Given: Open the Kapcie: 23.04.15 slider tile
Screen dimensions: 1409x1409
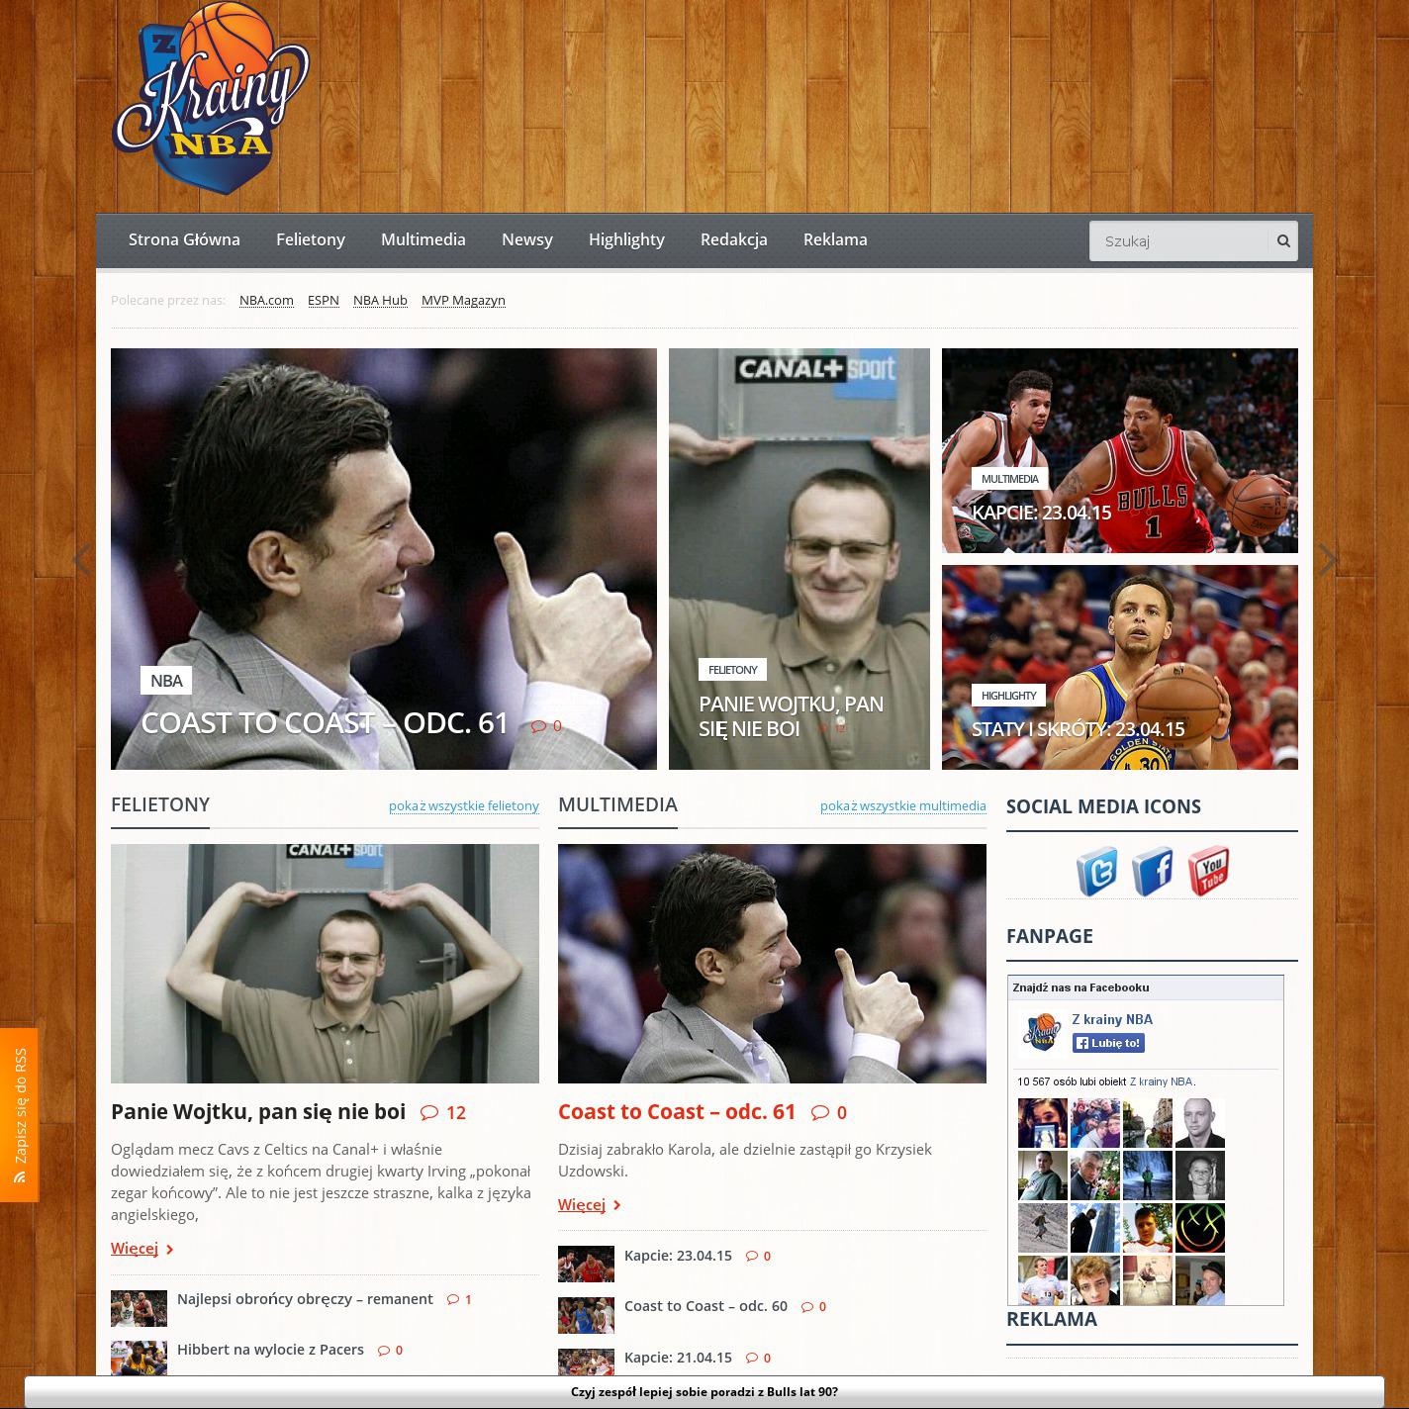Looking at the screenshot, I should click(x=1119, y=450).
